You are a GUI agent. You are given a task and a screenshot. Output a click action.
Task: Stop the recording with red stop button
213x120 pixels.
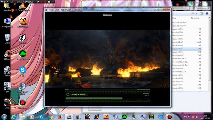45,2
